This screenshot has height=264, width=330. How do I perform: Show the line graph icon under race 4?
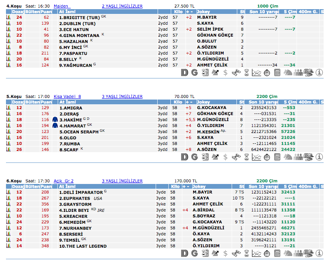[x=257, y=72]
